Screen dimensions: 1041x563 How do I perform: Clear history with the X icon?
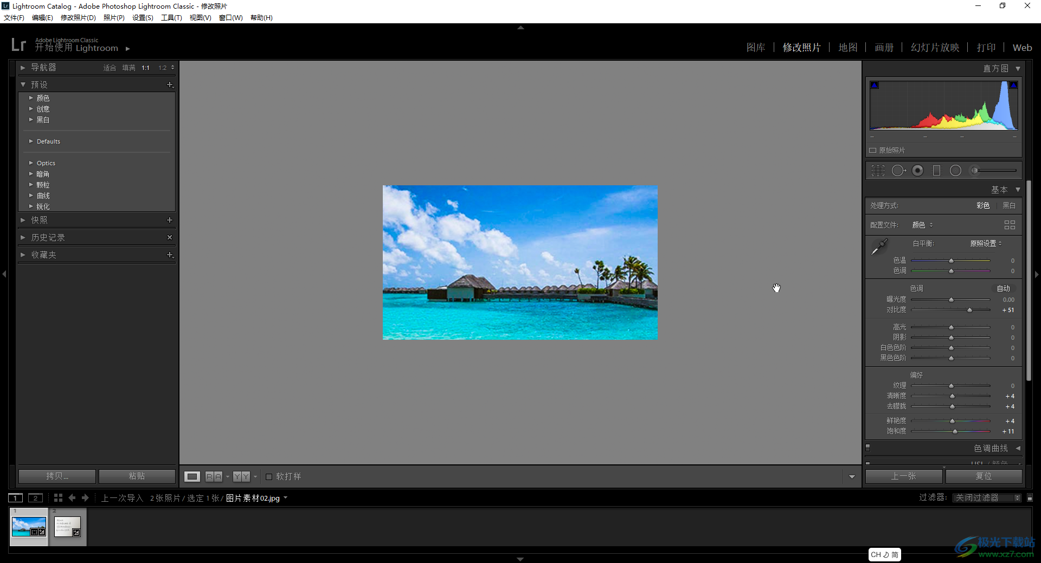pyautogui.click(x=170, y=237)
